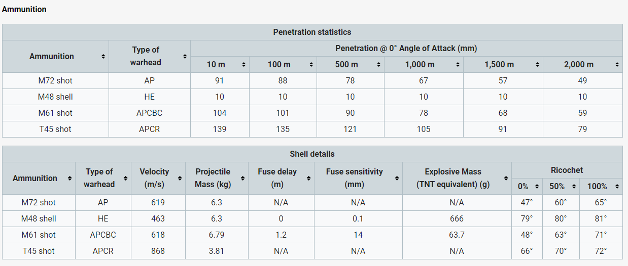Sort by 2,000 m penetration values
This screenshot has height=266, width=628.
point(617,65)
